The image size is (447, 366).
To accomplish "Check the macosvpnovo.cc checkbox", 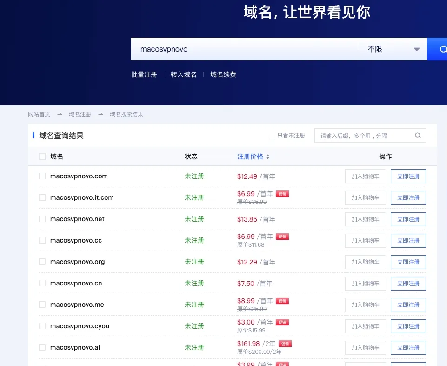I will click(x=42, y=240).
